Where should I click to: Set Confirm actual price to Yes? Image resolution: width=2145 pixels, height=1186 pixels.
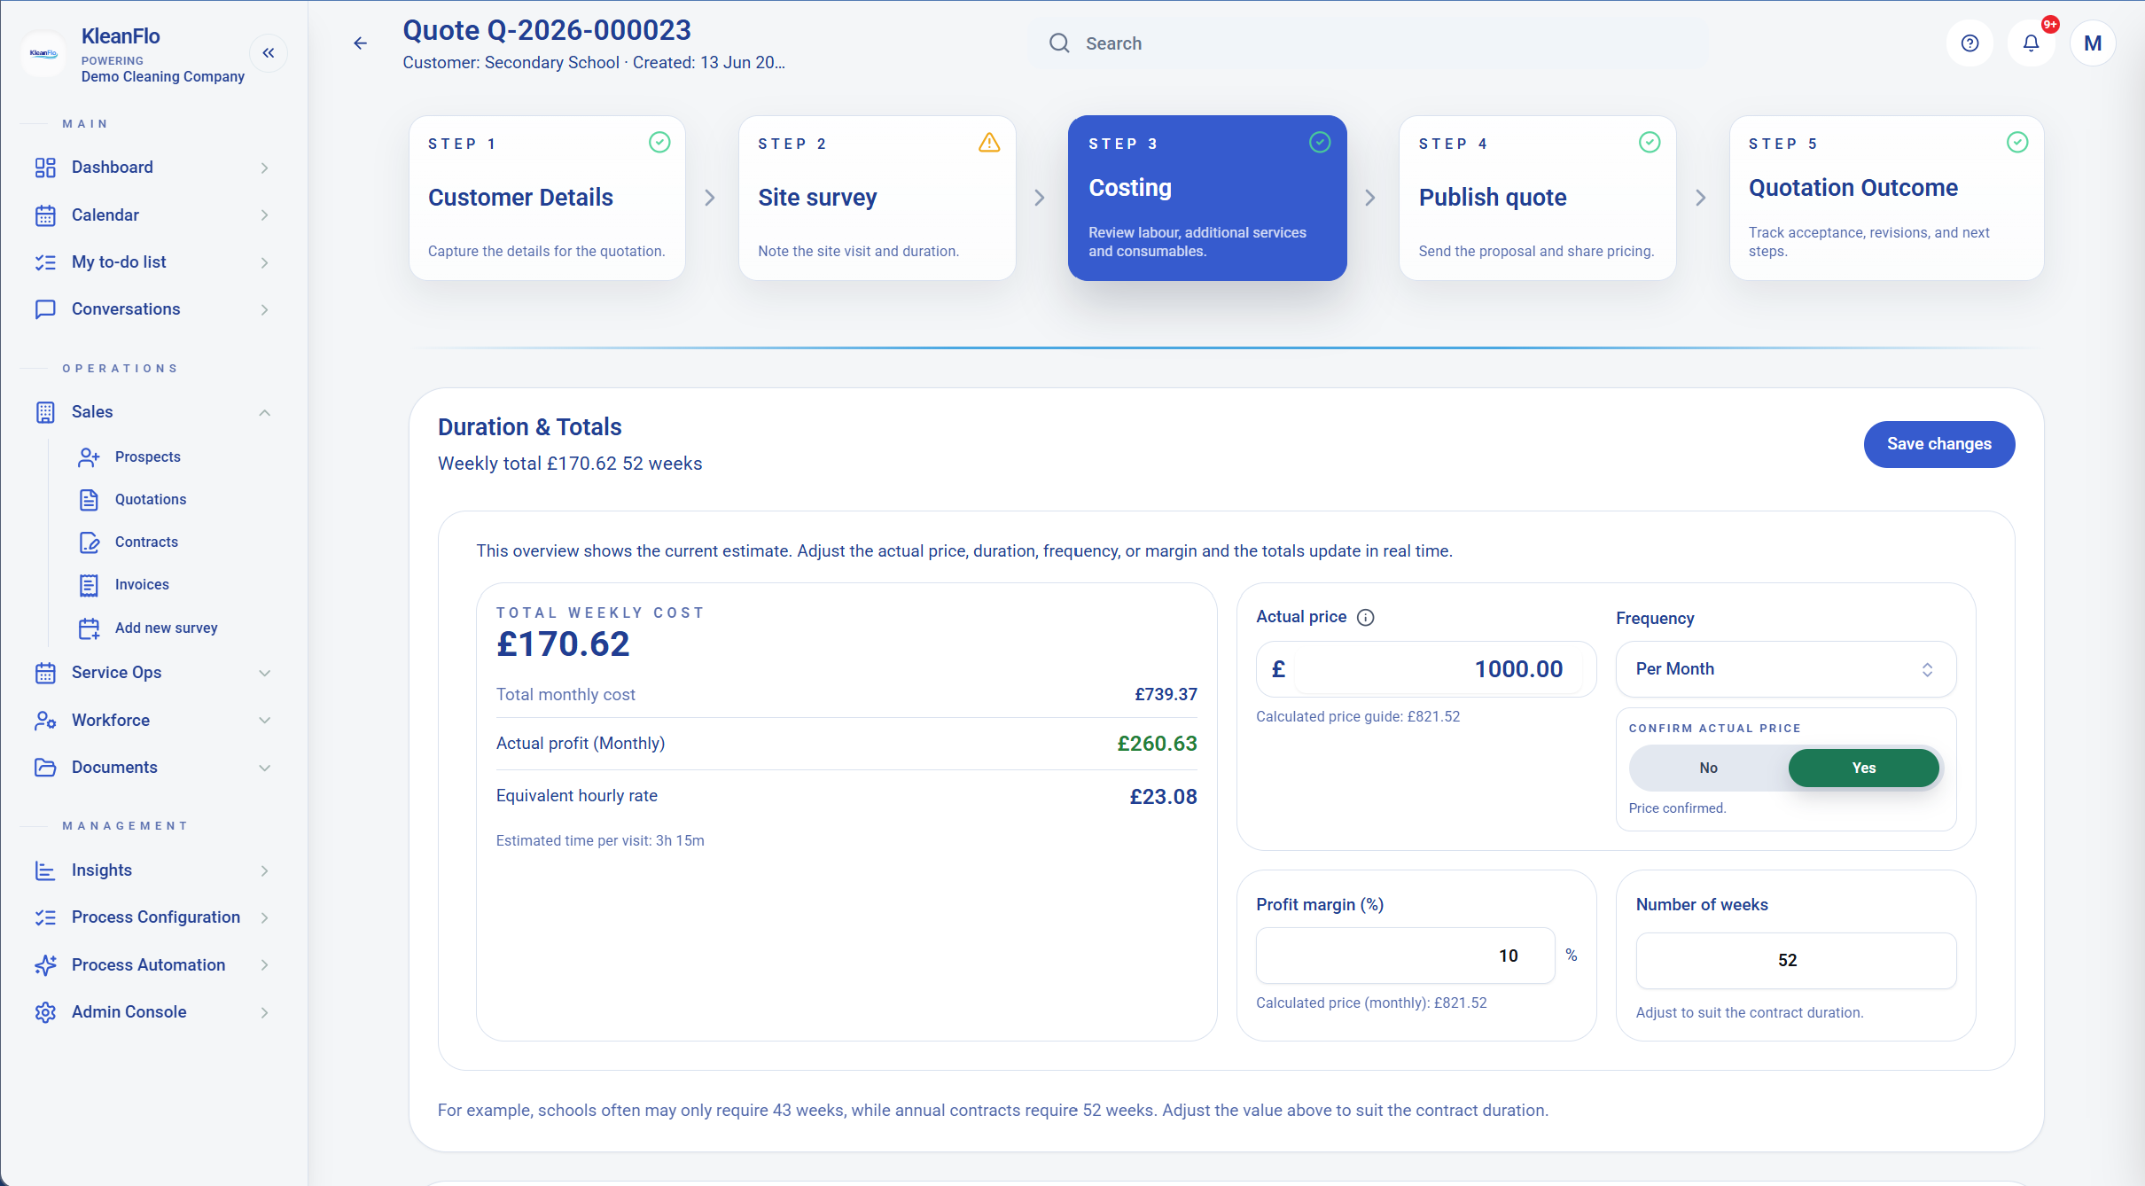1863,769
